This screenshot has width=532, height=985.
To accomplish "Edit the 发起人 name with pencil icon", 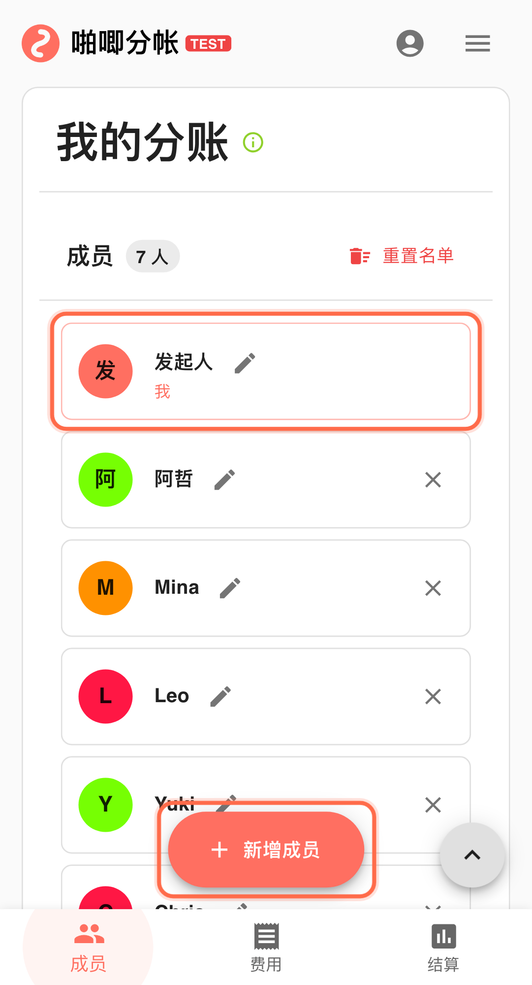I will (x=245, y=363).
